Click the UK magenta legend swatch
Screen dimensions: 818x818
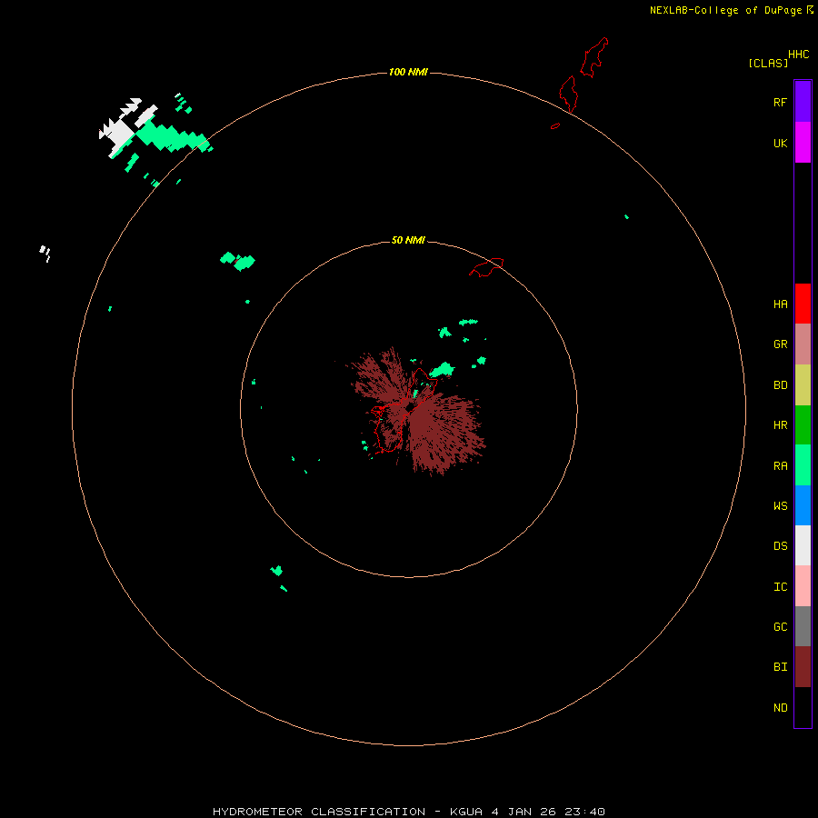tap(803, 143)
